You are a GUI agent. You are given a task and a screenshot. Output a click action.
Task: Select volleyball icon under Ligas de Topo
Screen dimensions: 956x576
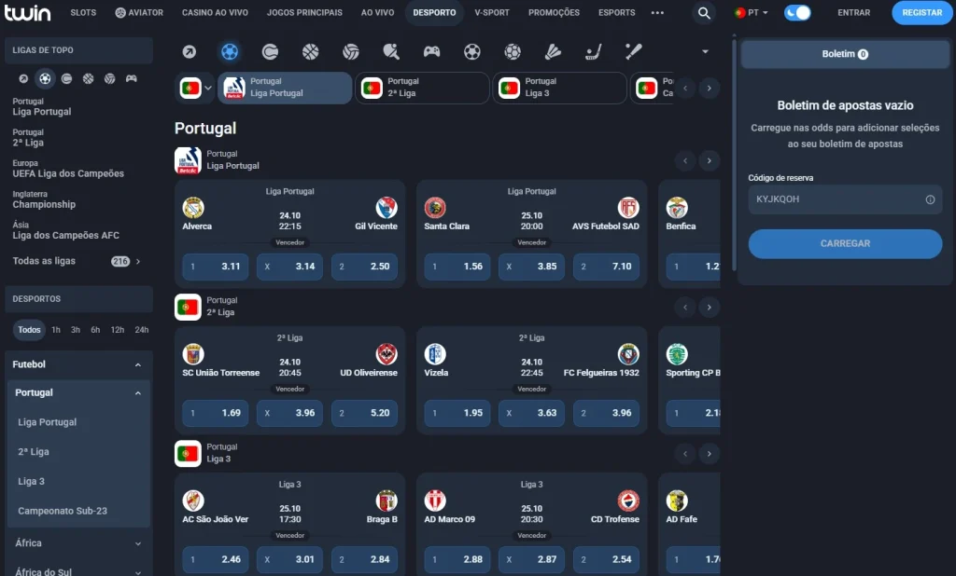coord(110,78)
